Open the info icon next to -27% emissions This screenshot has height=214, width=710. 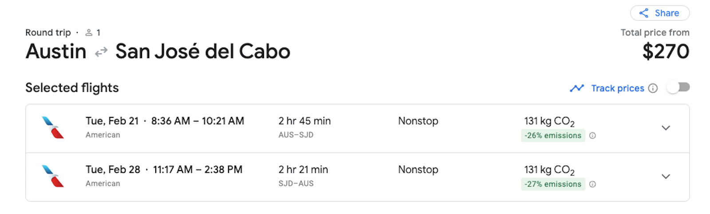pos(592,184)
